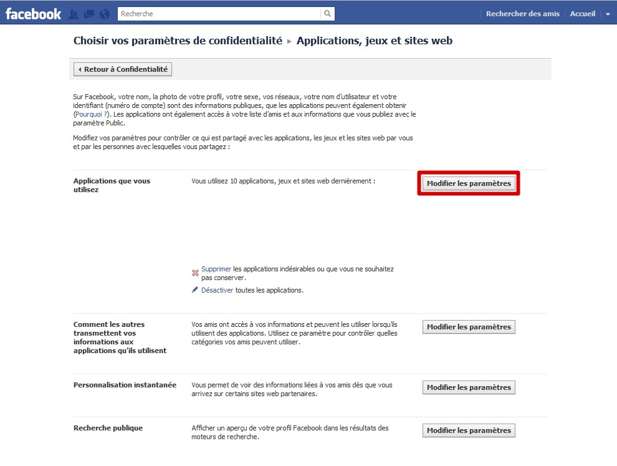Click the pencil icon beside Désactiver

pyautogui.click(x=195, y=290)
